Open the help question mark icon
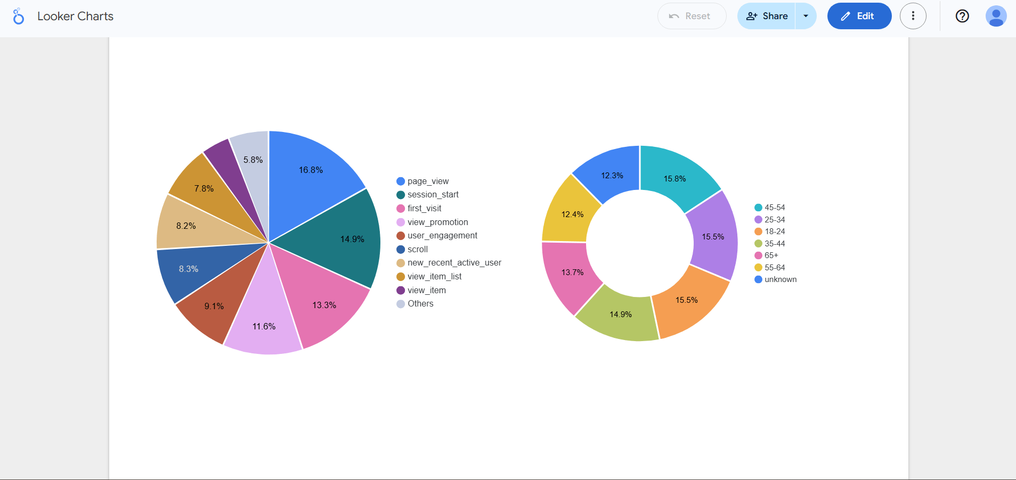 [x=962, y=16]
